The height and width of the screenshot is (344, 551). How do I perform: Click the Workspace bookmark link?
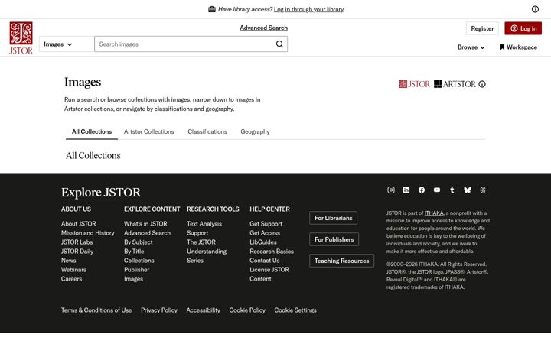[x=519, y=47]
